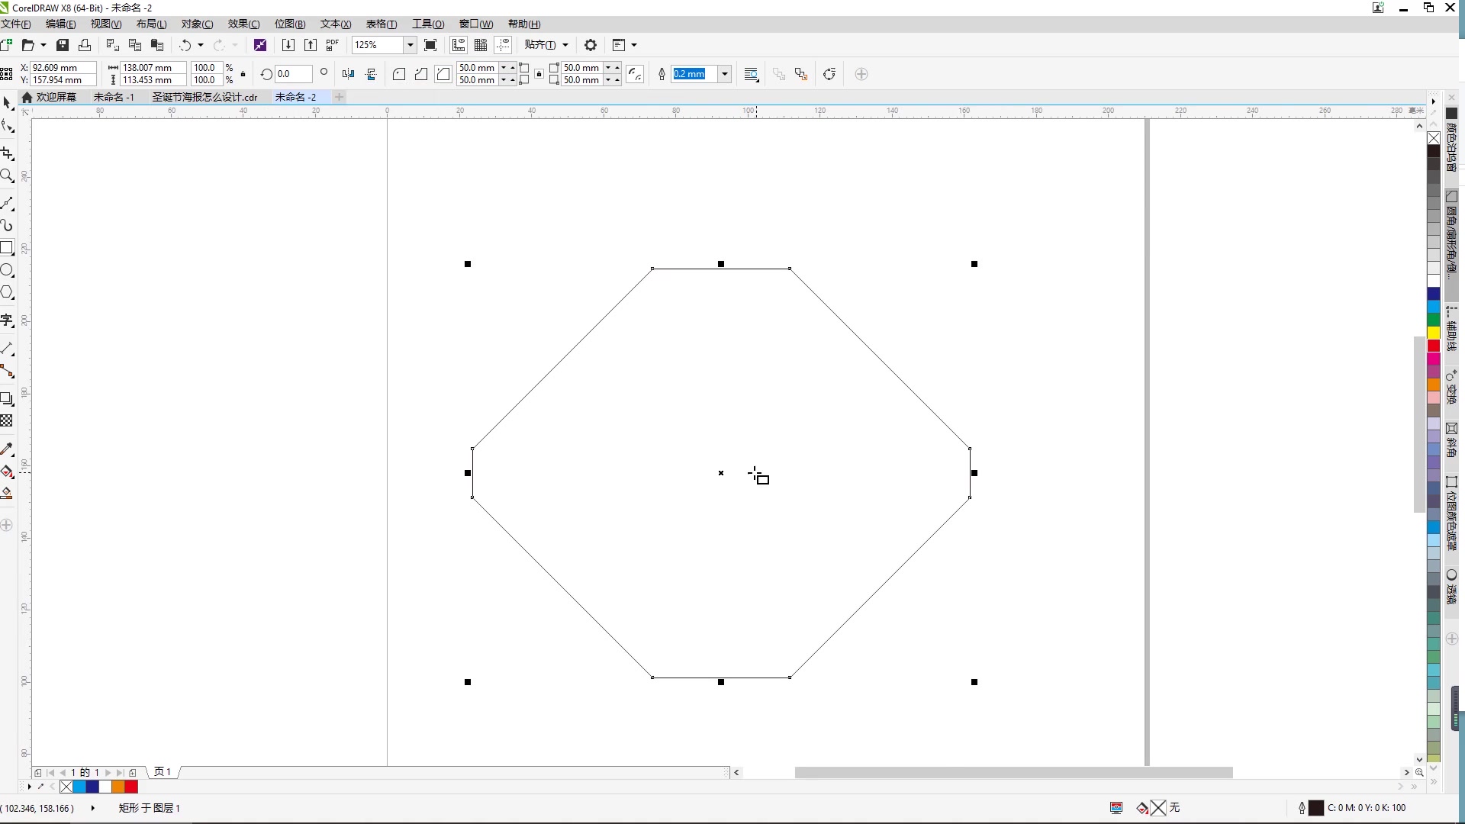Image resolution: width=1465 pixels, height=824 pixels.
Task: Expand outline width dropdown
Action: point(725,74)
